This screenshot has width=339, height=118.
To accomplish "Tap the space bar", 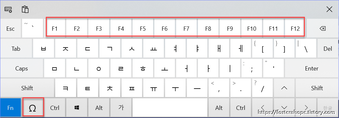I will click(x=170, y=108).
